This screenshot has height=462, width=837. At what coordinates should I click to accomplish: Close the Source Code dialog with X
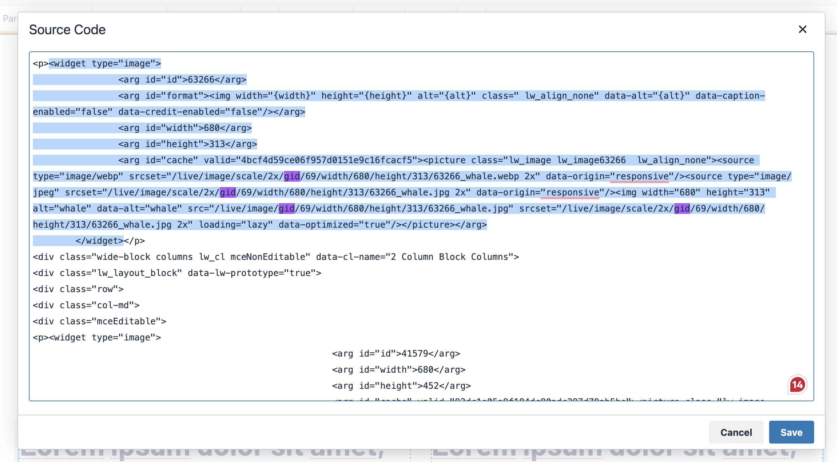[x=802, y=30]
